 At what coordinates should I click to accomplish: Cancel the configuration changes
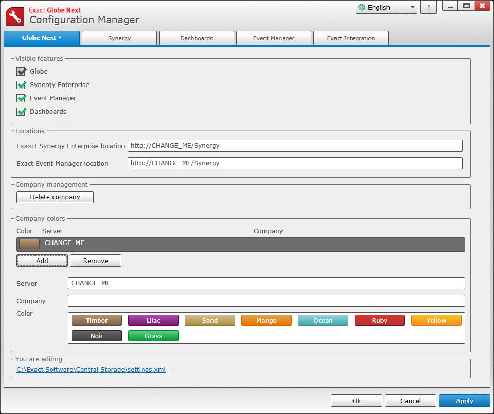pos(410,401)
